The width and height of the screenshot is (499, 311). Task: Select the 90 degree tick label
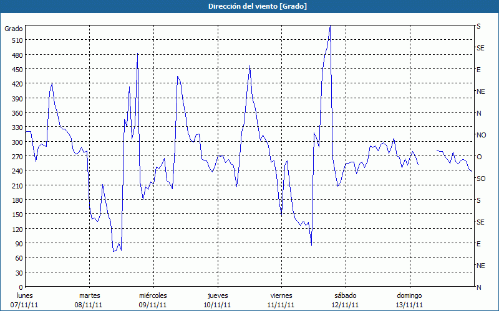(x=17, y=243)
